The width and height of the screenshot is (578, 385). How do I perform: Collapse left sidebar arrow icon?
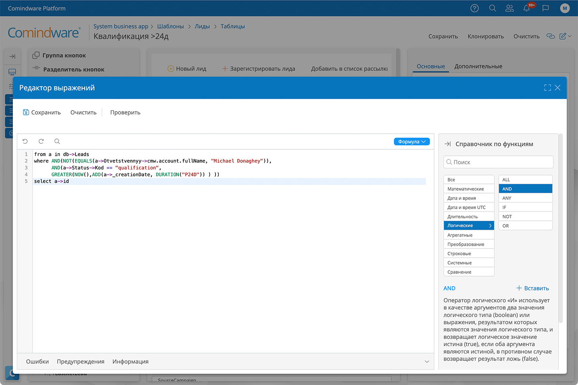[x=12, y=56]
